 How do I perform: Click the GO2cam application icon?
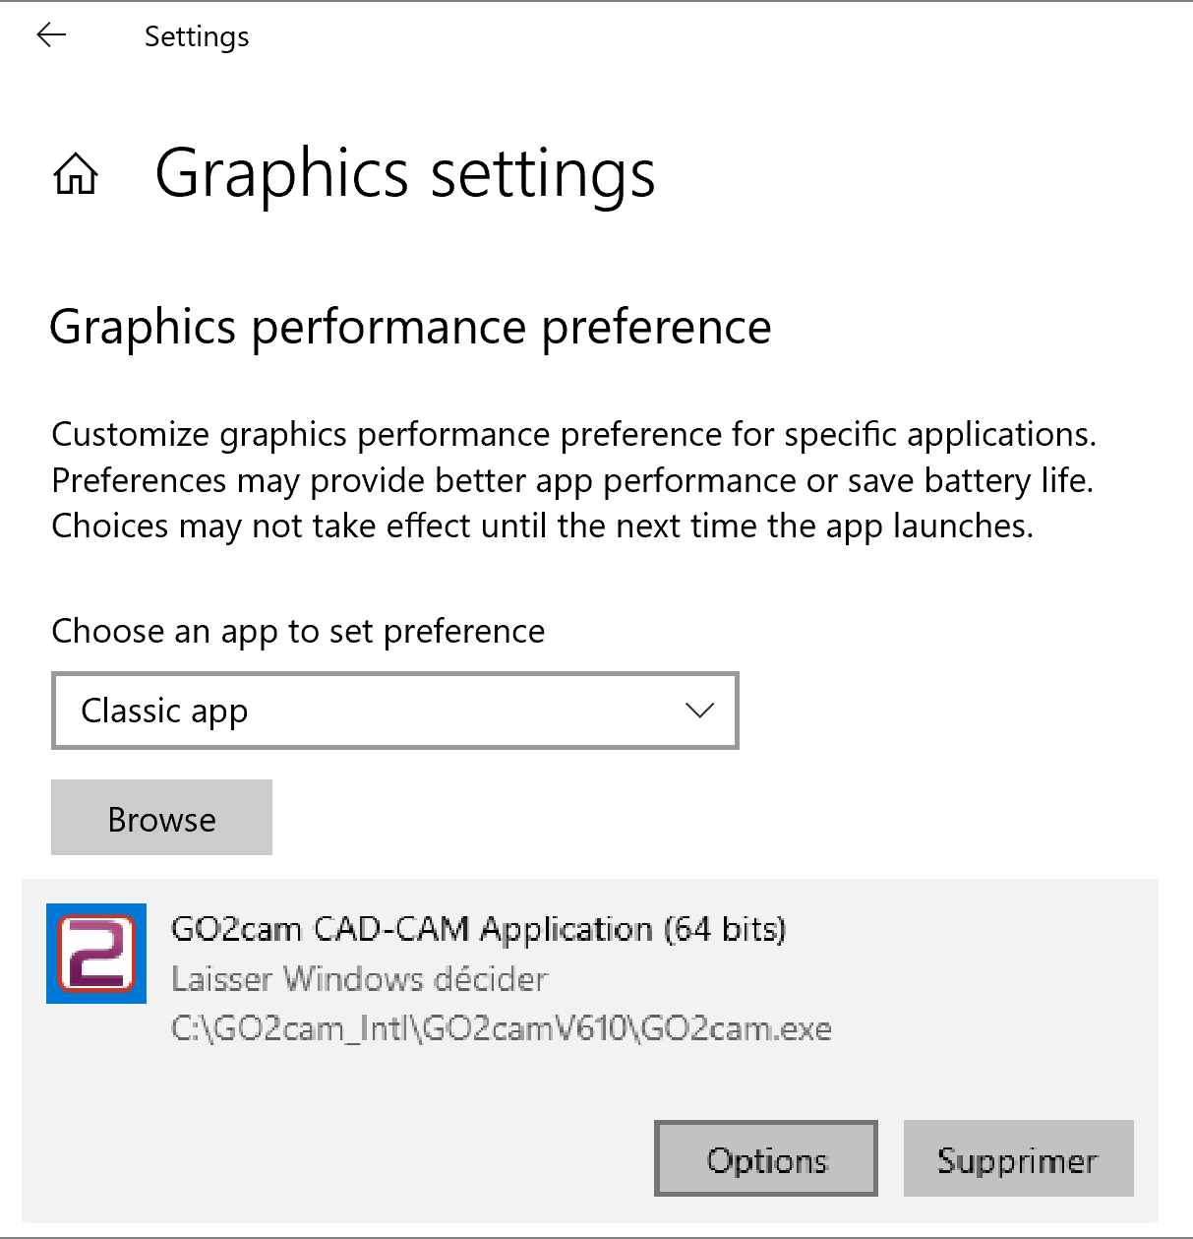point(96,954)
